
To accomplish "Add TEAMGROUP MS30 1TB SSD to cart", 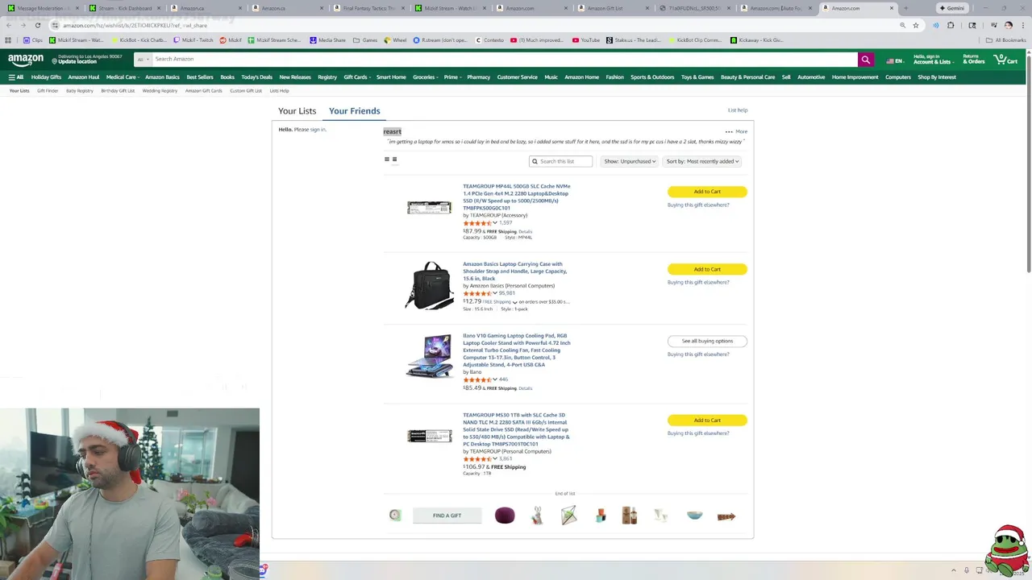I will 707,420.
